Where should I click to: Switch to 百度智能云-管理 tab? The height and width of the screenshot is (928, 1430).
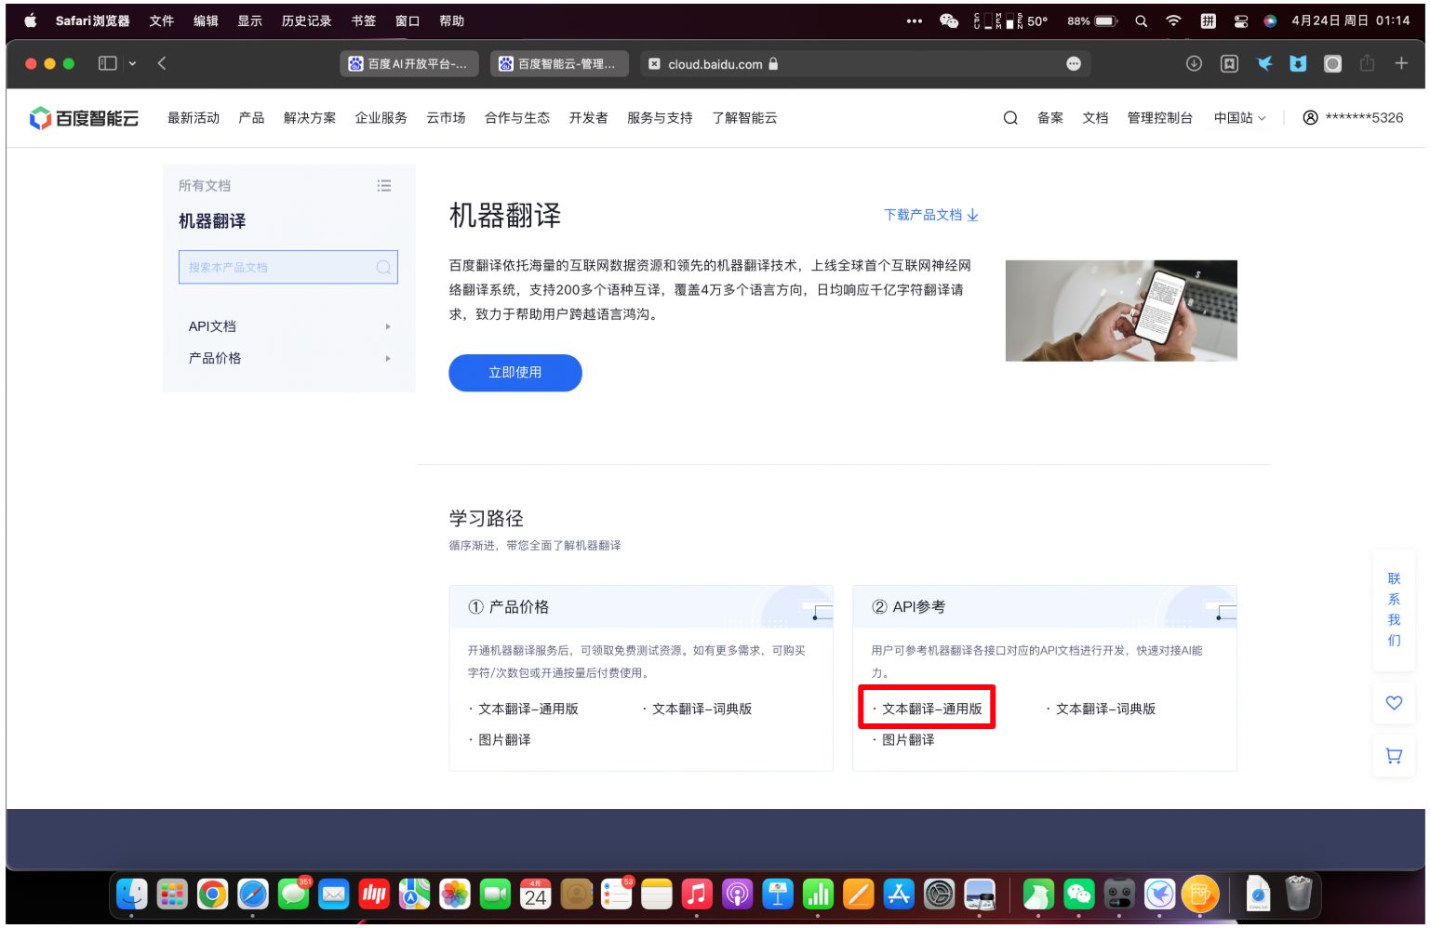558,64
